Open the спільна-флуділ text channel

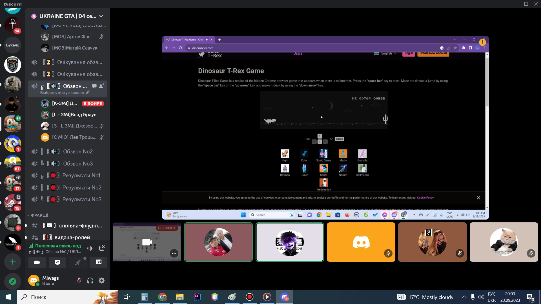pos(68,225)
